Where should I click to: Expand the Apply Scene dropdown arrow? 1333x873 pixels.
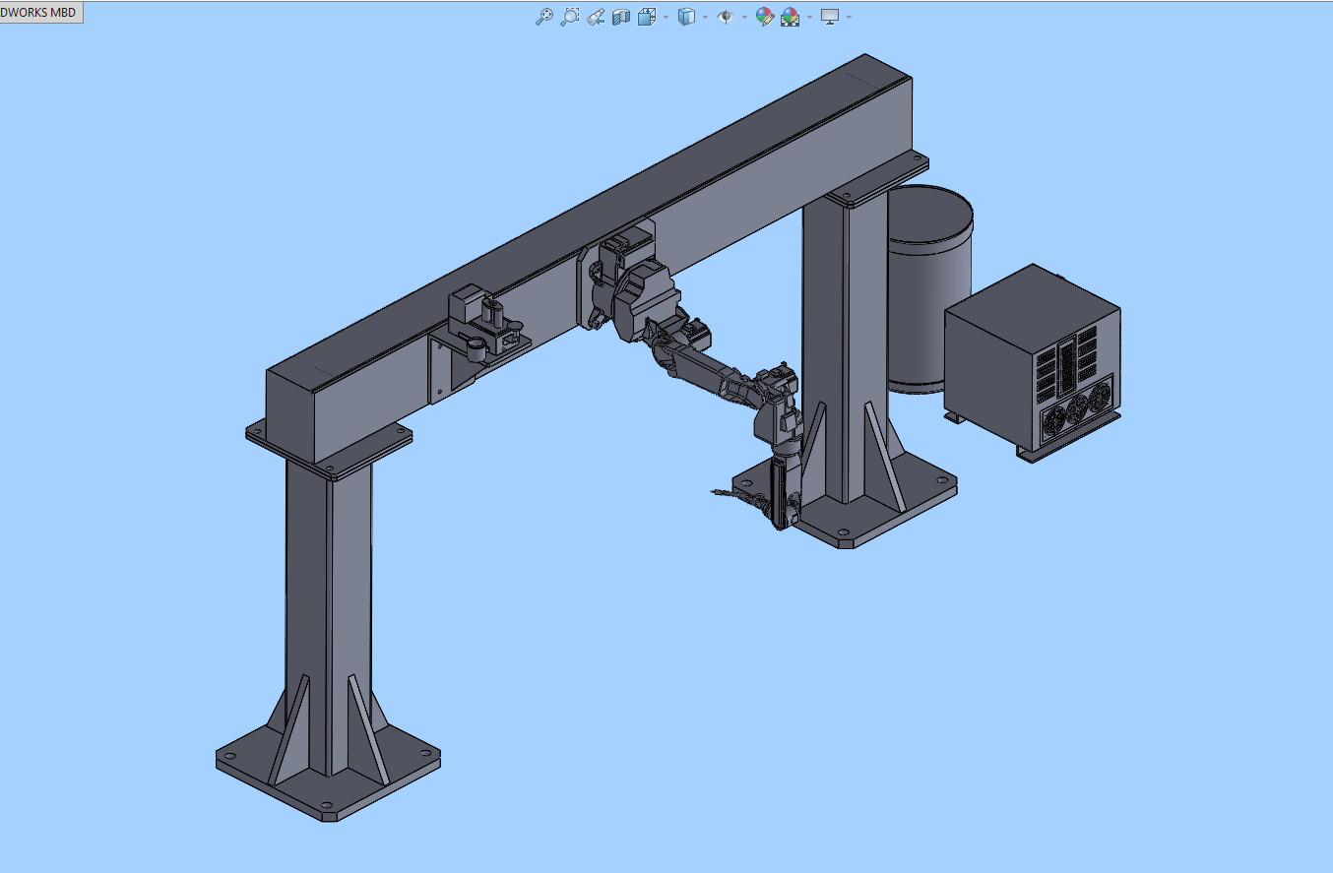click(809, 17)
